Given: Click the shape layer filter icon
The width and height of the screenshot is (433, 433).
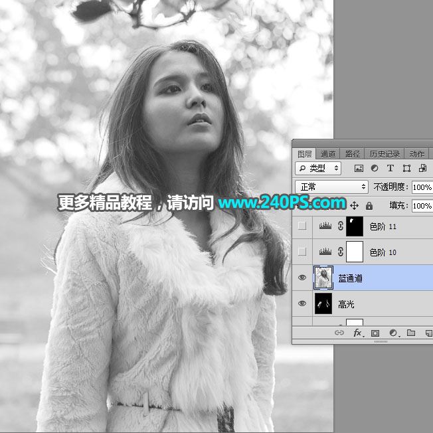Looking at the screenshot, I should point(406,169).
